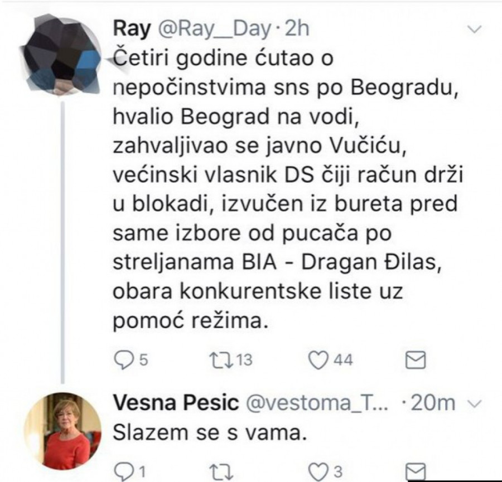Reply to Ray's tweet
Viewport: 502px width, 482px height.
pos(122,361)
